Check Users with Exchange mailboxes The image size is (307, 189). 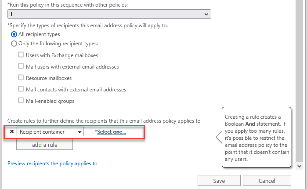[21, 55]
